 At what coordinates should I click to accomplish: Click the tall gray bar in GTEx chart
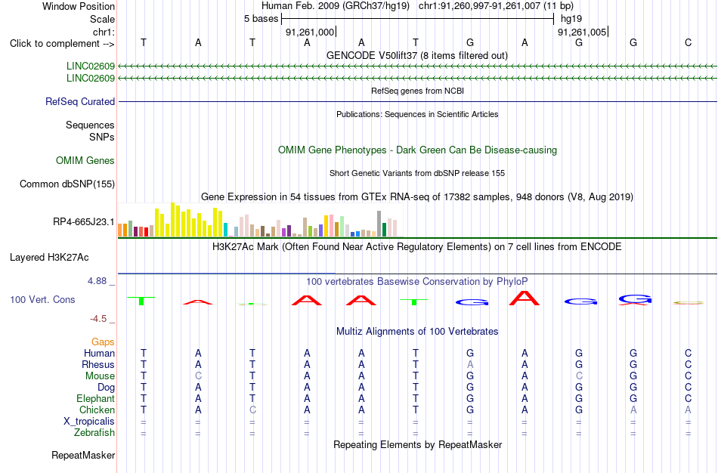point(379,224)
